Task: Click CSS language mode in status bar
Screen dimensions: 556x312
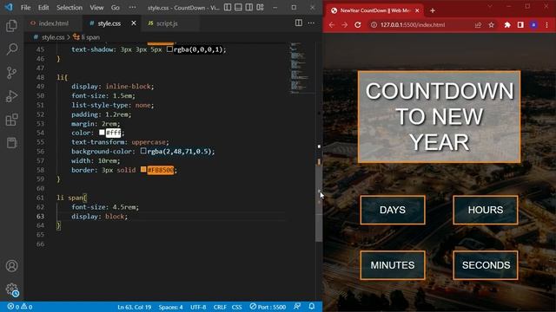Action: 236,307
